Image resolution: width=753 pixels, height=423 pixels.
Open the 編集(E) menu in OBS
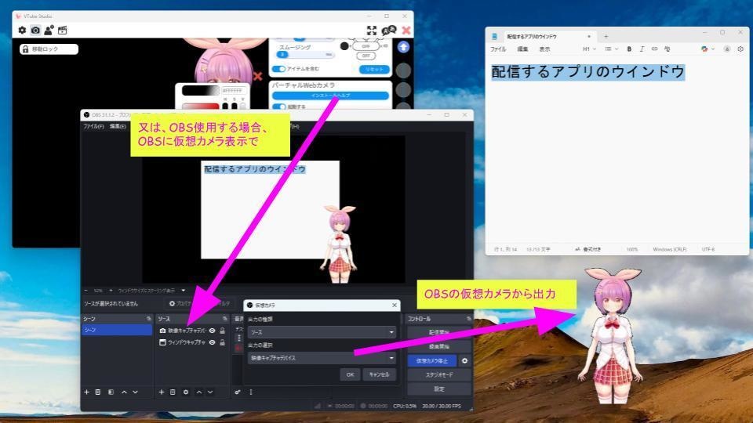coord(118,126)
